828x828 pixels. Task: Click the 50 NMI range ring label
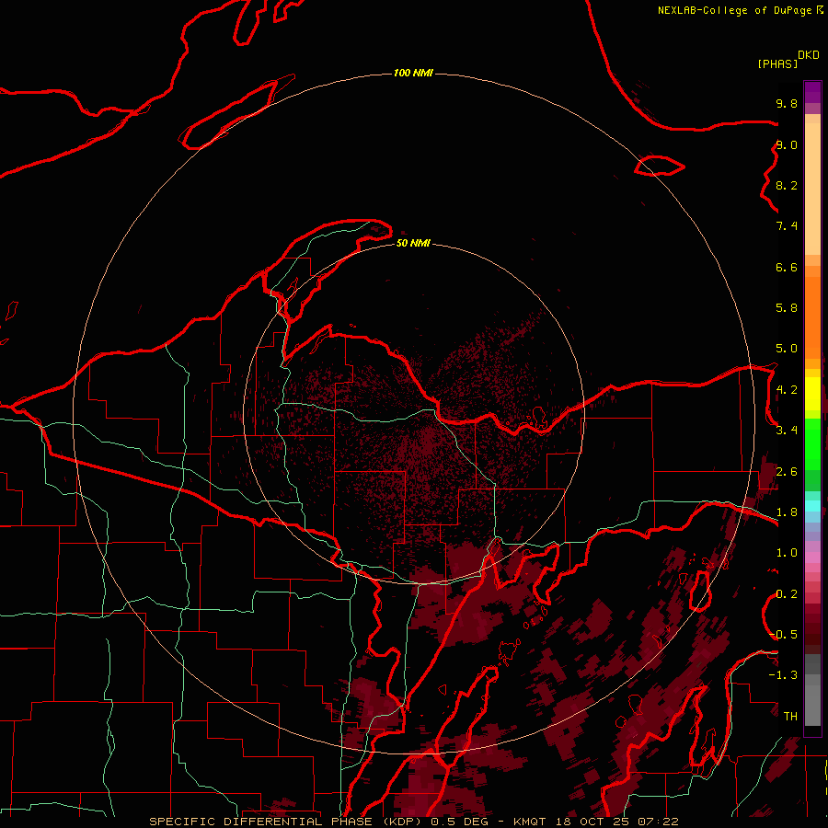coord(413,243)
